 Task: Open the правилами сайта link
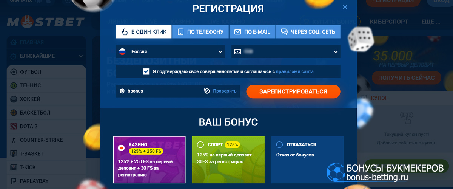(x=295, y=71)
